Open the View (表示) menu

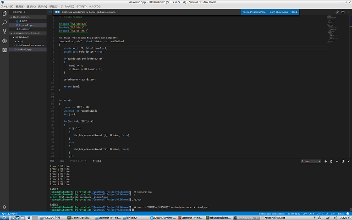(43, 6)
